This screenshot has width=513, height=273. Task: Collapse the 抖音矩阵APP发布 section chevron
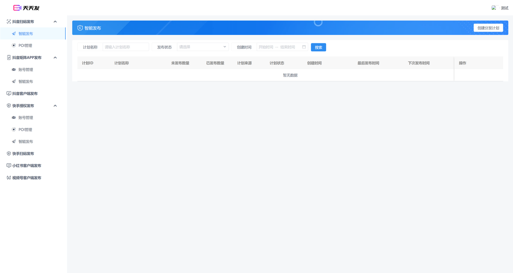pos(55,58)
